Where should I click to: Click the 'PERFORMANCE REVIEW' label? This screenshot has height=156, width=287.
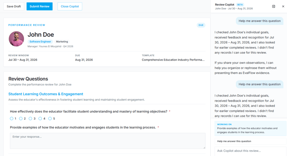(x=27, y=25)
